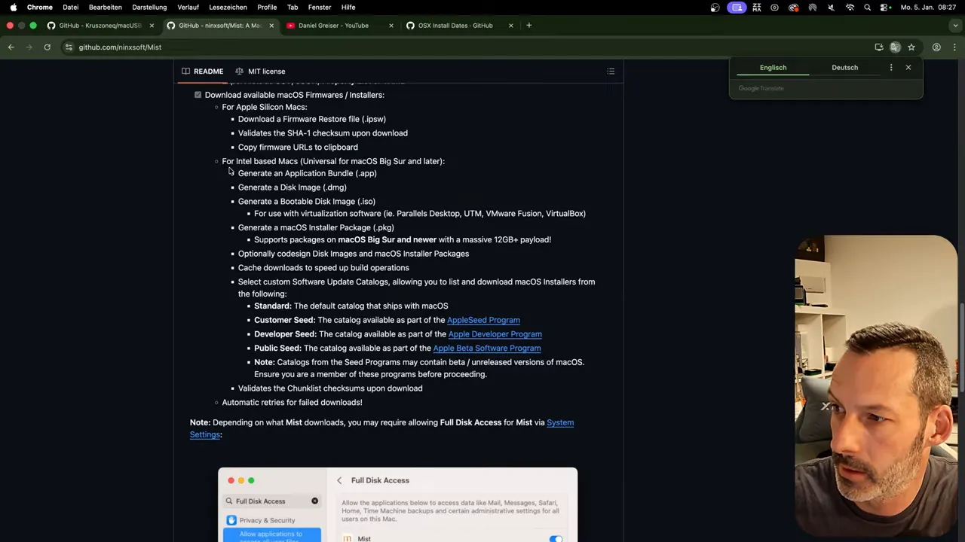
Task: Bookmark this page using the star icon
Action: pos(911,47)
